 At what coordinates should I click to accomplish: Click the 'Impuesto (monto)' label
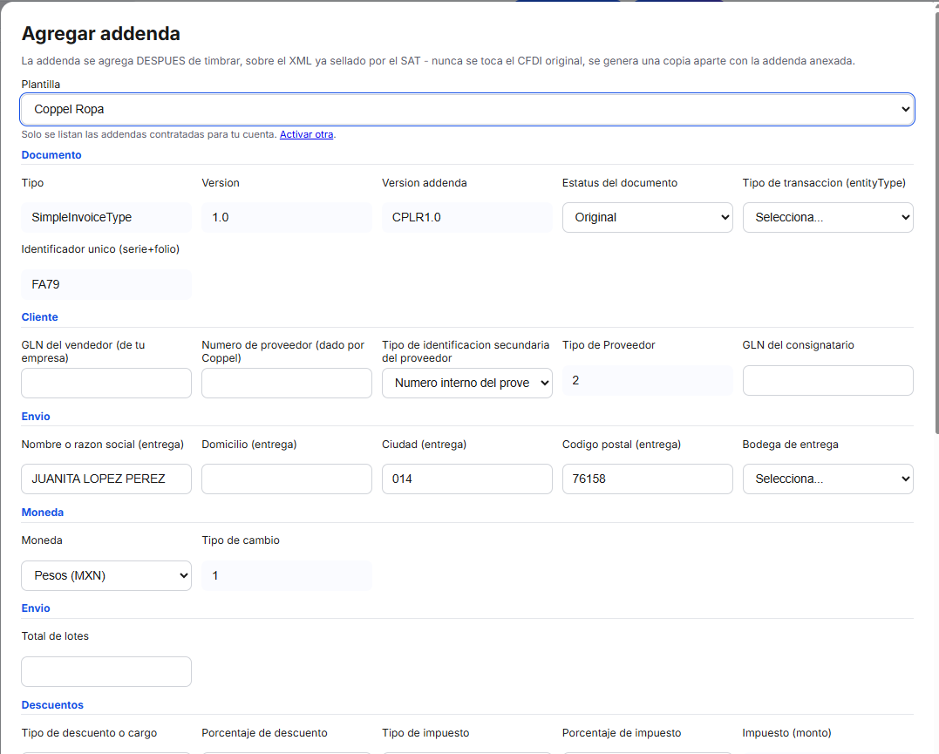(x=787, y=732)
